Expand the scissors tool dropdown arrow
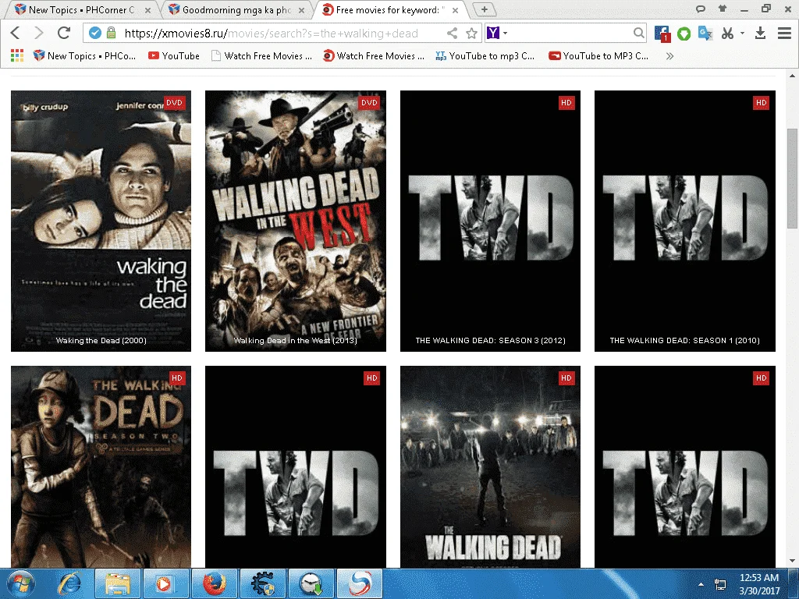 pos(743,33)
